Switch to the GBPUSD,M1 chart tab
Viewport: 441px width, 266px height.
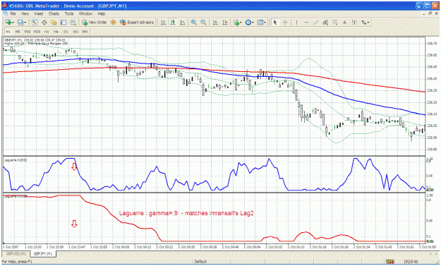point(16,253)
